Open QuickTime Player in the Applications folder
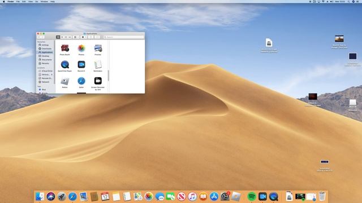 tap(65, 65)
